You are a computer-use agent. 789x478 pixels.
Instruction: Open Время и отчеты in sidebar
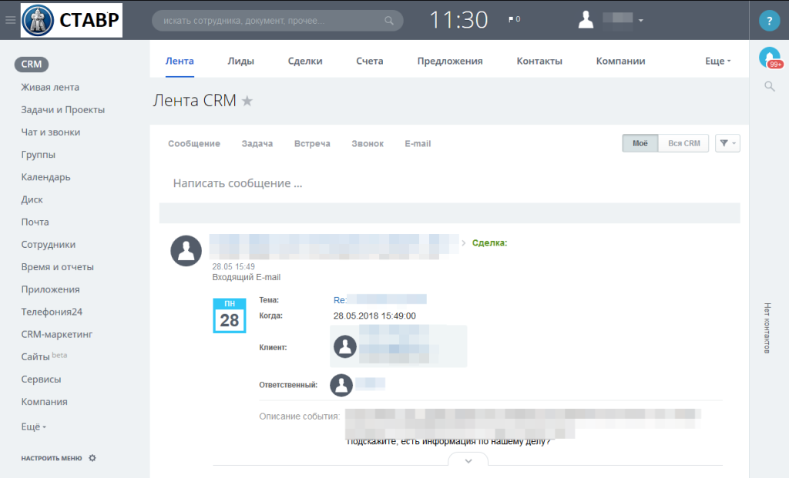pyautogui.click(x=57, y=267)
